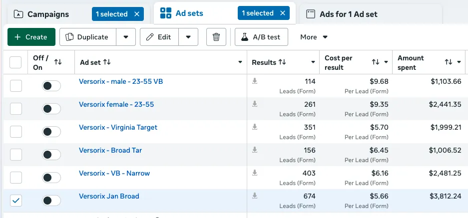This screenshot has width=468, height=218.
Task: Open the Duplicate dropdown arrow
Action: [x=126, y=37]
